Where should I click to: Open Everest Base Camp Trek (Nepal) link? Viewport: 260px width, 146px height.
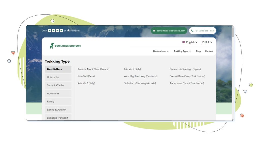click(187, 76)
